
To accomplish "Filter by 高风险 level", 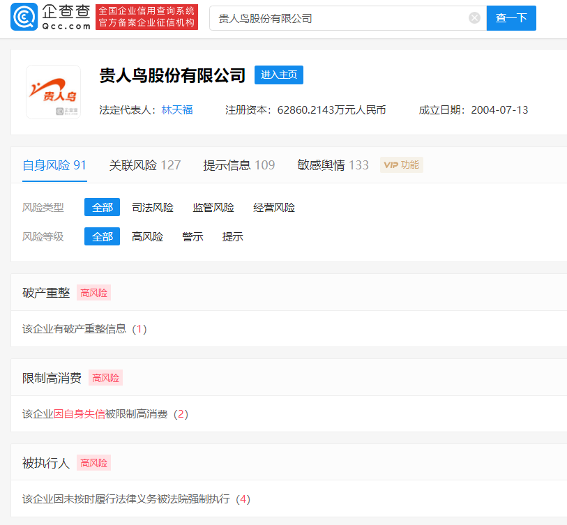I will point(147,237).
